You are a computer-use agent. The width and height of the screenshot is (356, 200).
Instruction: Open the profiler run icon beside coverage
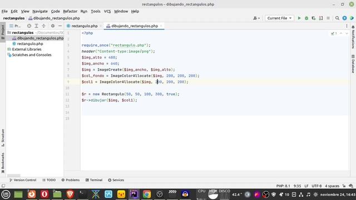[x=321, y=18]
